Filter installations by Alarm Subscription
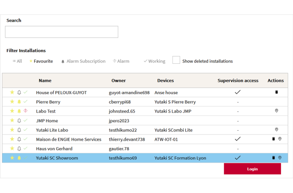The image size is (293, 193). click(83, 61)
